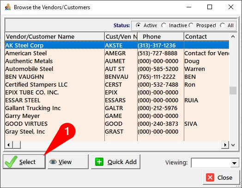Viewport: 242px width, 188px height.
Task: Select the All status radio button
Action: pos(223,25)
